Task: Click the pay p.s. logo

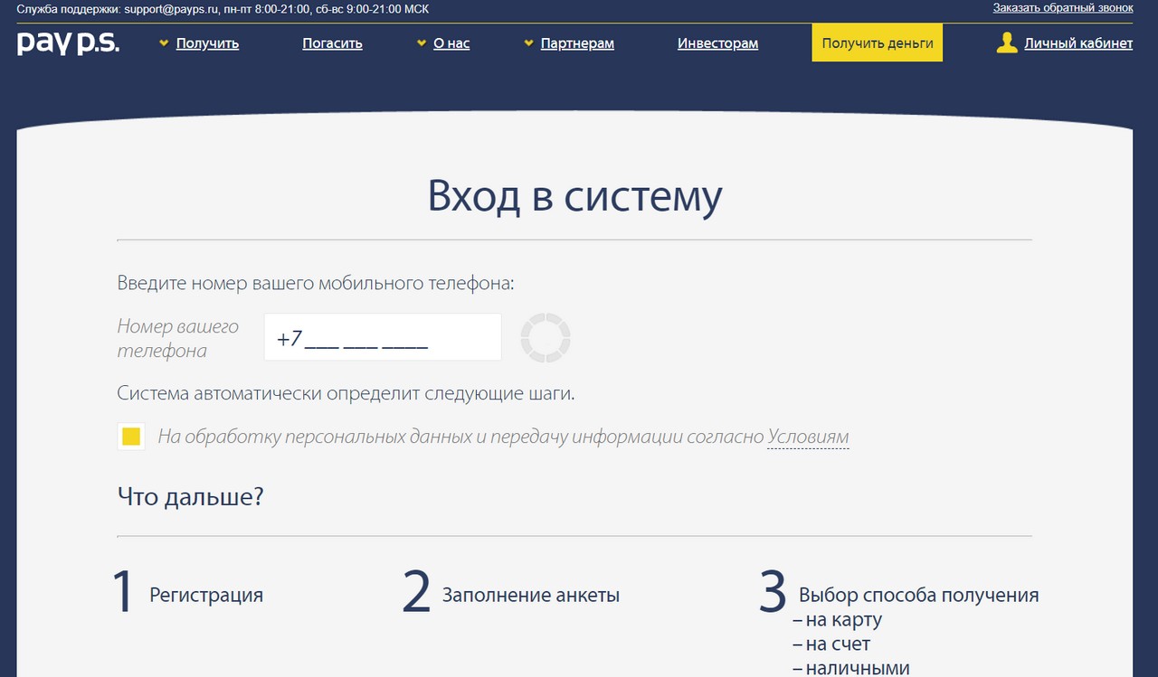Action: (68, 42)
